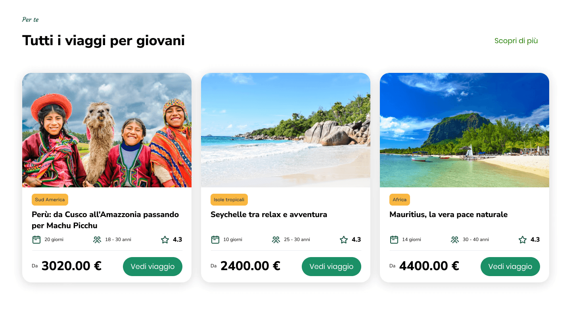
Task: Click the title Mauritius, la vera pace naturale
Action: pos(448,215)
